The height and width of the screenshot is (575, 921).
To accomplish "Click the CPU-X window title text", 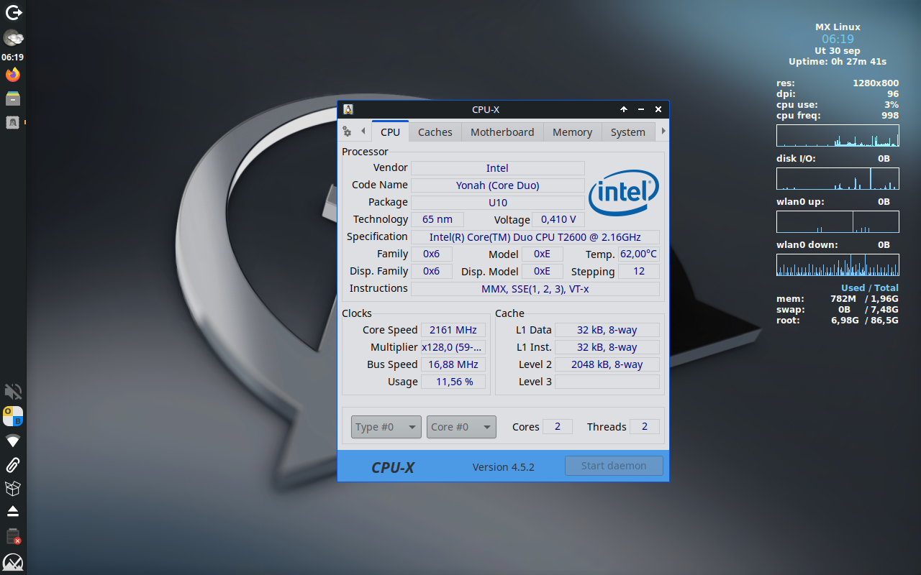I will 486,109.
